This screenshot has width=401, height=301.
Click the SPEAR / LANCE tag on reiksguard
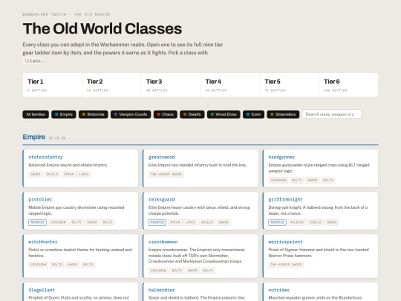(183, 222)
